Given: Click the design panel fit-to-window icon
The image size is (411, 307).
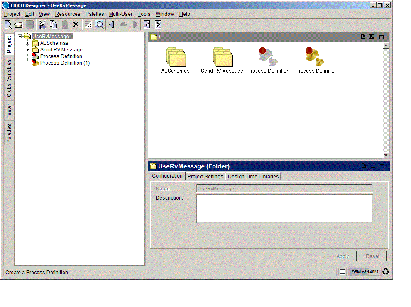Looking at the screenshot, I should click(372, 37).
